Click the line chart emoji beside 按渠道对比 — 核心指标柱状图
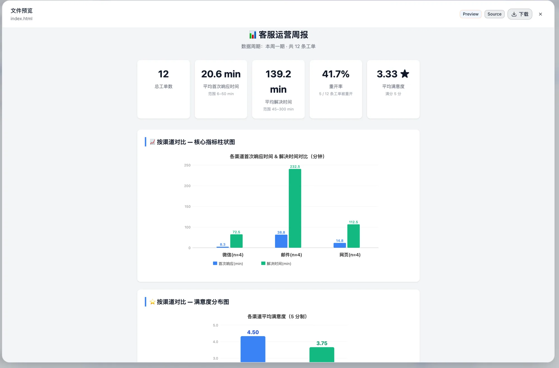Screen dimensions: 559x368 coord(152,142)
